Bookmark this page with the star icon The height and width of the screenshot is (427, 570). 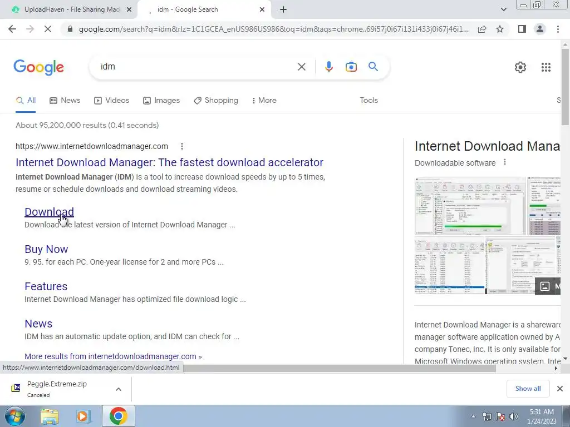[x=500, y=29]
